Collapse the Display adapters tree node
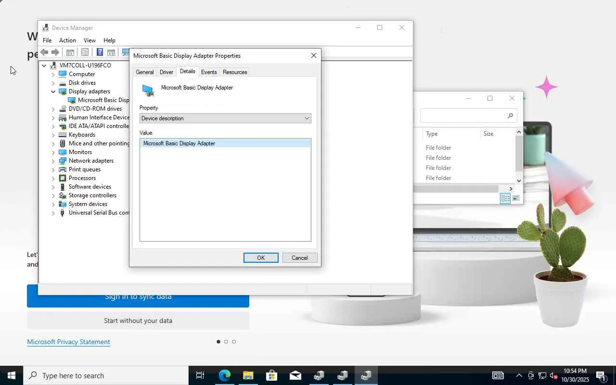 tap(53, 91)
